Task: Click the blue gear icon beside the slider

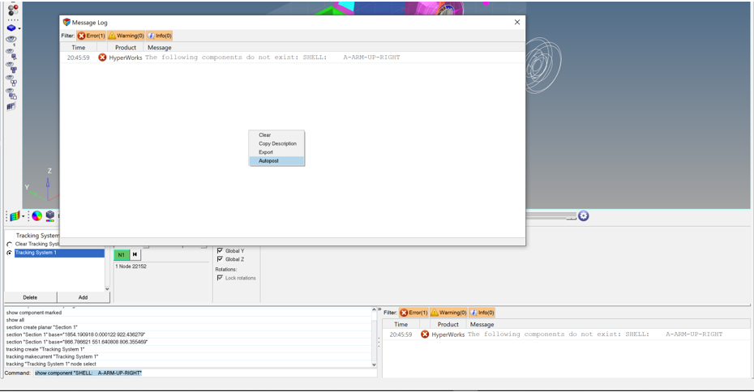Action: tap(583, 215)
